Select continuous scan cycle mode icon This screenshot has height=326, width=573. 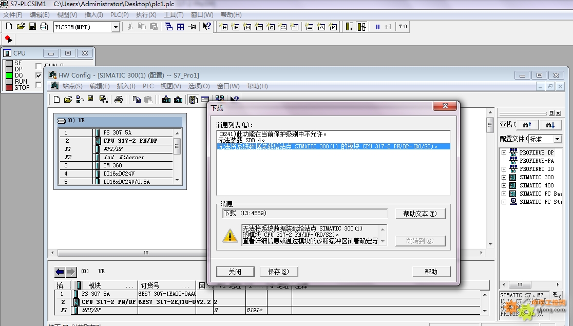(362, 27)
